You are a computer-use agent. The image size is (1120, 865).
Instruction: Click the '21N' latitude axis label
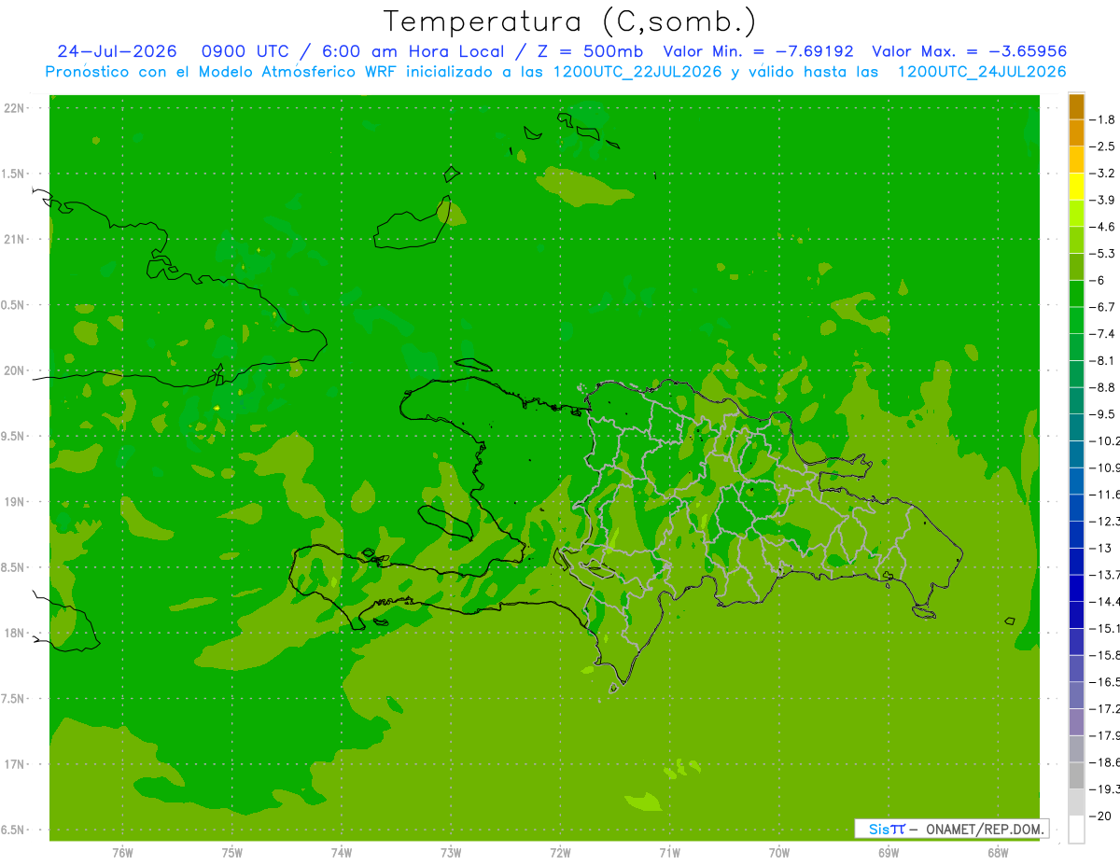click(15, 239)
